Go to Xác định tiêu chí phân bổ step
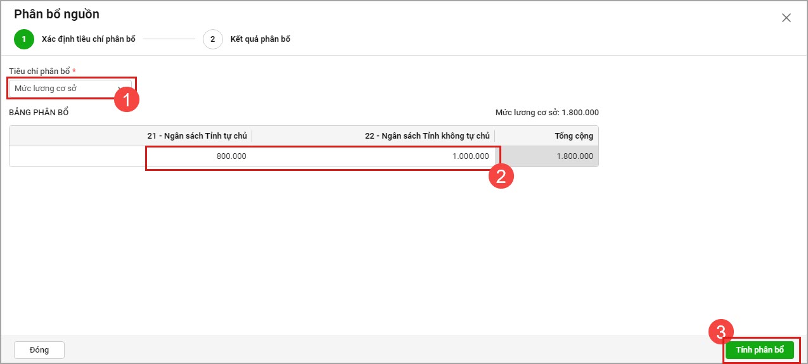Screen dimensions: 808x364 tap(88, 39)
